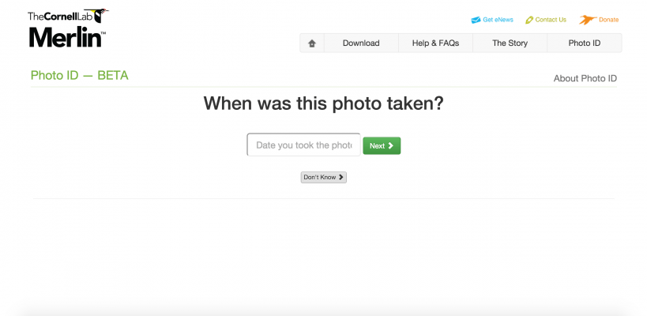Click the Contact Us pencil icon
The image size is (647, 316).
click(x=529, y=20)
